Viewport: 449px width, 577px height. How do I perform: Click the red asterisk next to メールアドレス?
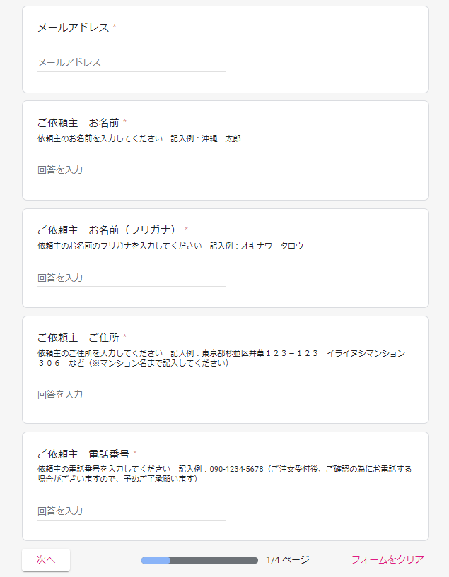[x=113, y=25]
